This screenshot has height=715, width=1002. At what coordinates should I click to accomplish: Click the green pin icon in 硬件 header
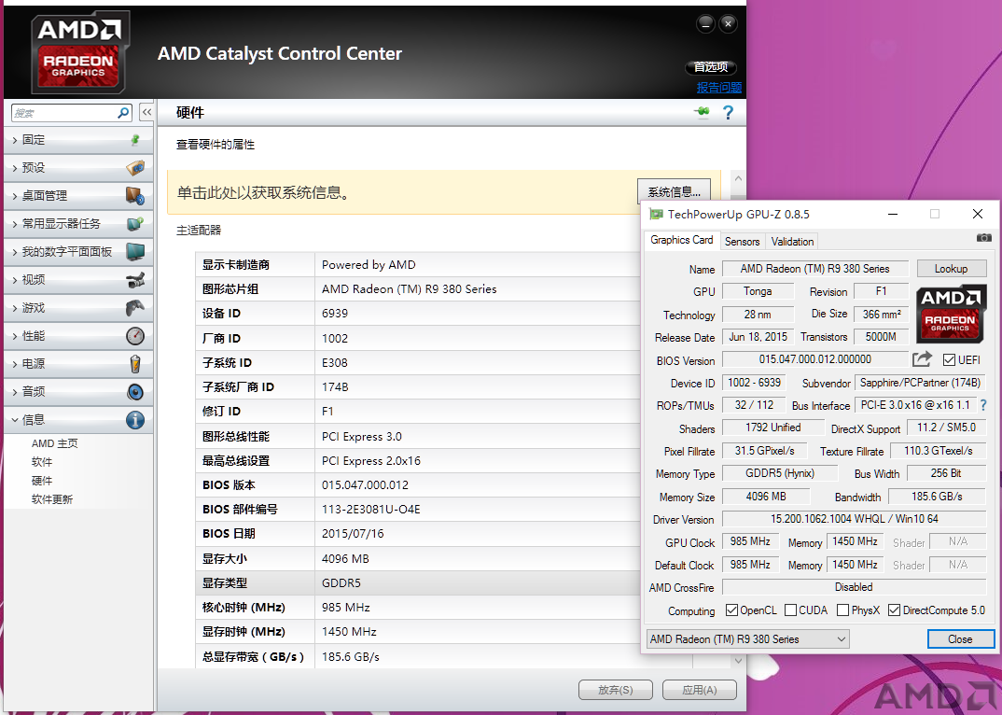pos(702,113)
